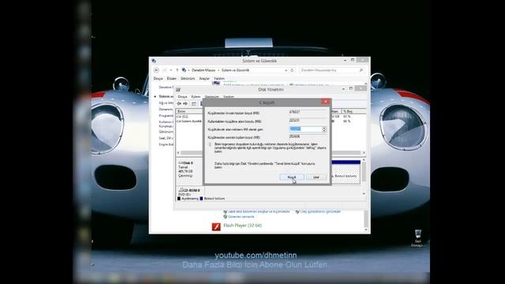Image resolution: width=505 pixels, height=284 pixels.
Task: Click Disk Yönetimi back arrow toolbar icon
Action: click(179, 103)
